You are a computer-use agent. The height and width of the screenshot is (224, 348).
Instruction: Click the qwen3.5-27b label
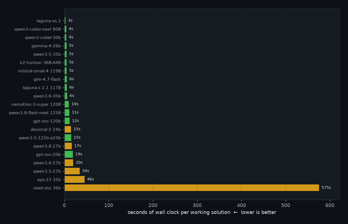pos(47,171)
